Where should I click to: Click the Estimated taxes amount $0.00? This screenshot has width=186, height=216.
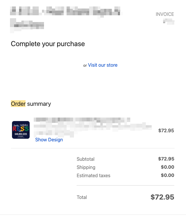[168, 175]
